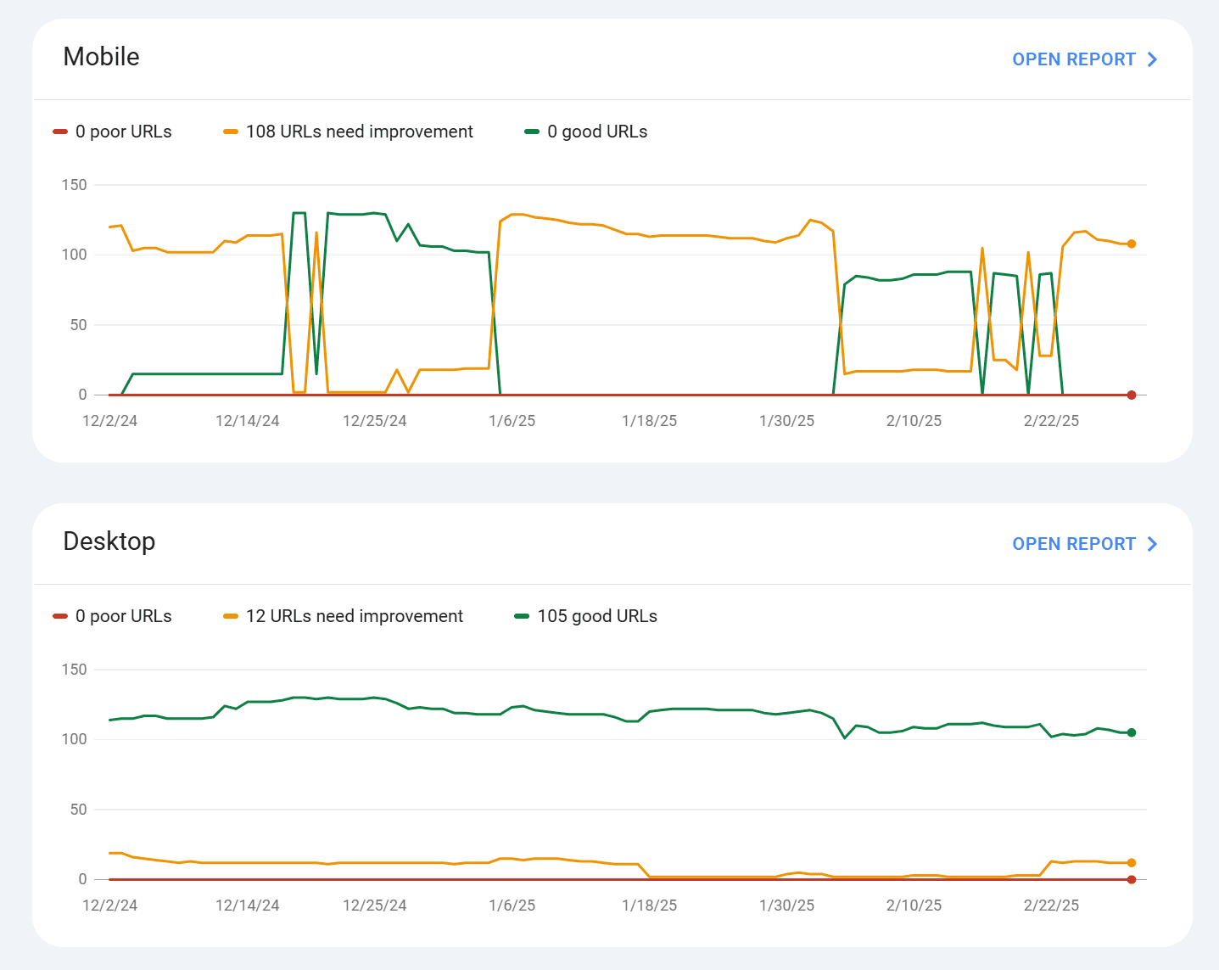The height and width of the screenshot is (970, 1219).
Task: Click orange swatch beside 12 URLs need improvement
Action: click(231, 616)
